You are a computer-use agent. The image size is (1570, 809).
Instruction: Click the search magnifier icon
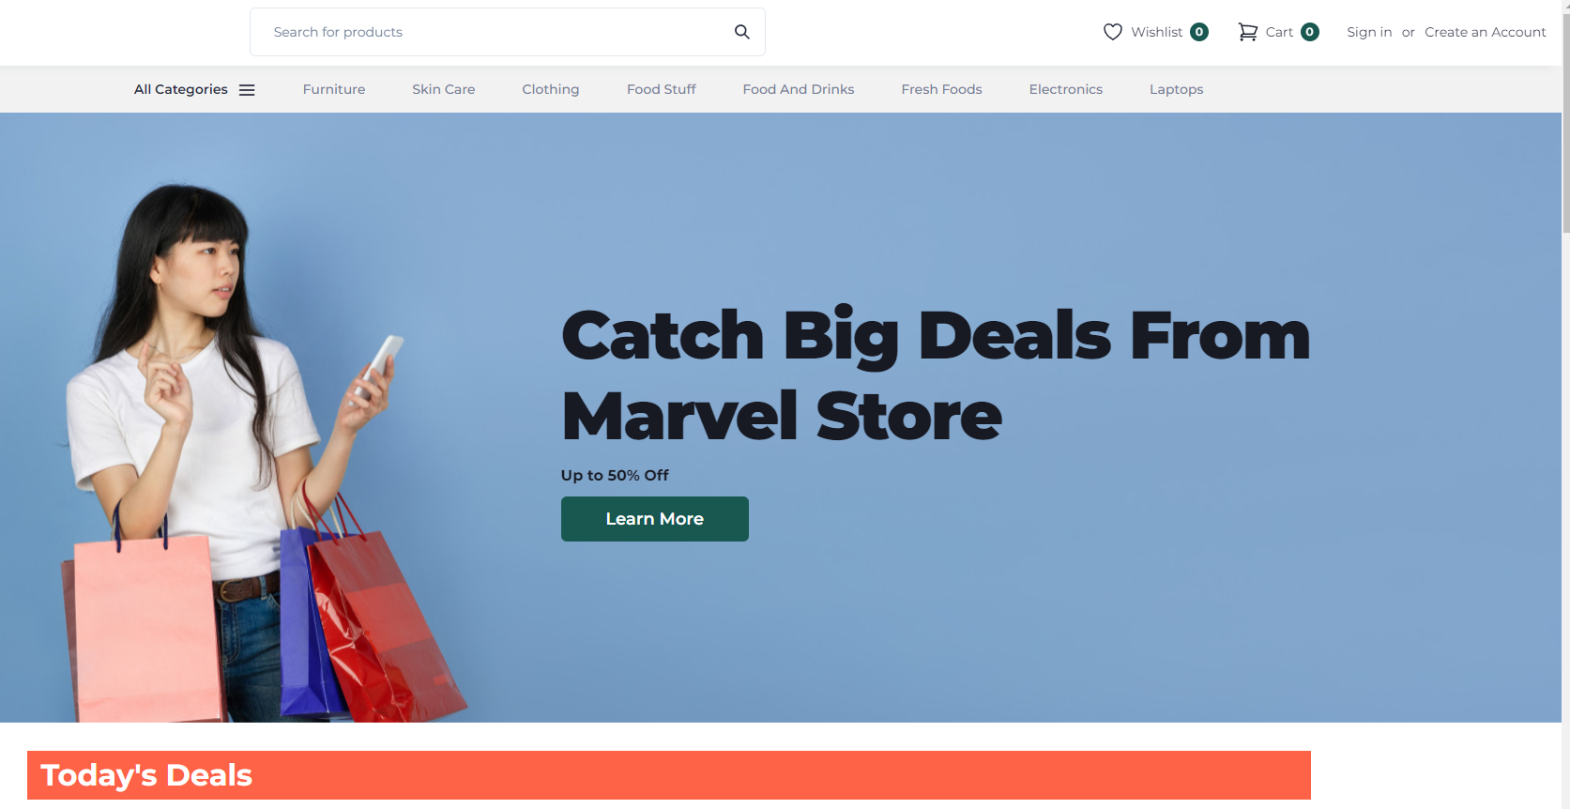[x=741, y=32]
